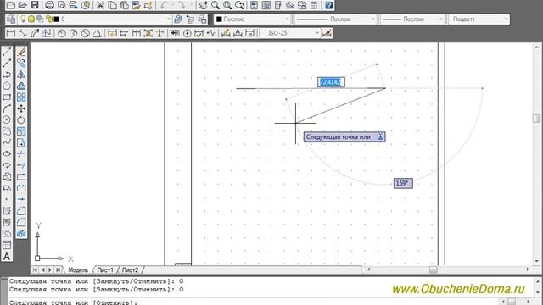
Task: Select the Circle draw tool
Action: pos(7,119)
